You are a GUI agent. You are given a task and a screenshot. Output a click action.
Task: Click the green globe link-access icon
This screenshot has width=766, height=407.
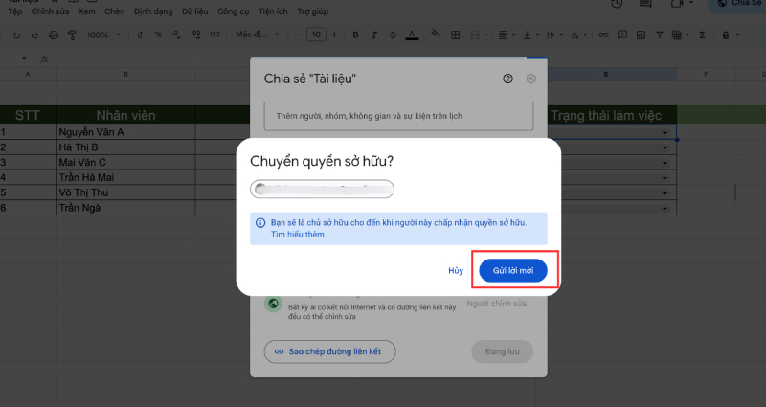point(273,304)
